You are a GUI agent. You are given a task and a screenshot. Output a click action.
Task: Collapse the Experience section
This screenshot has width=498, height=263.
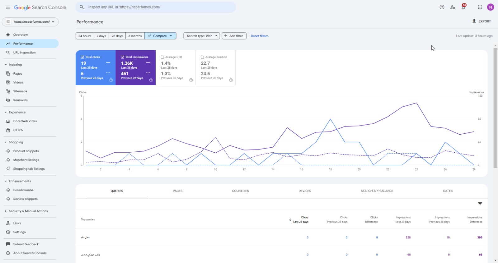tap(6, 112)
